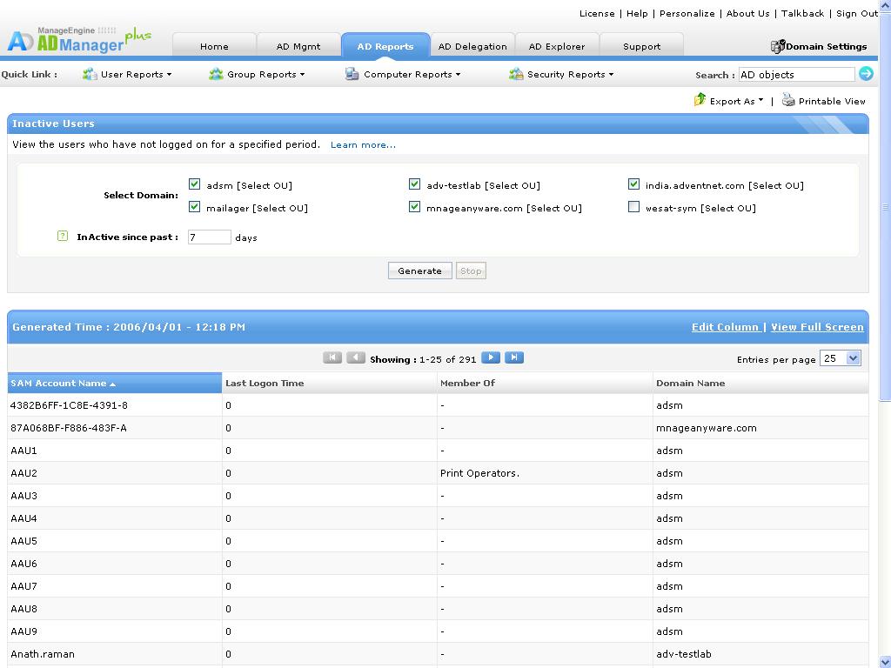Expand the User Reports dropdown
This screenshot has height=668, width=891.
tap(127, 74)
